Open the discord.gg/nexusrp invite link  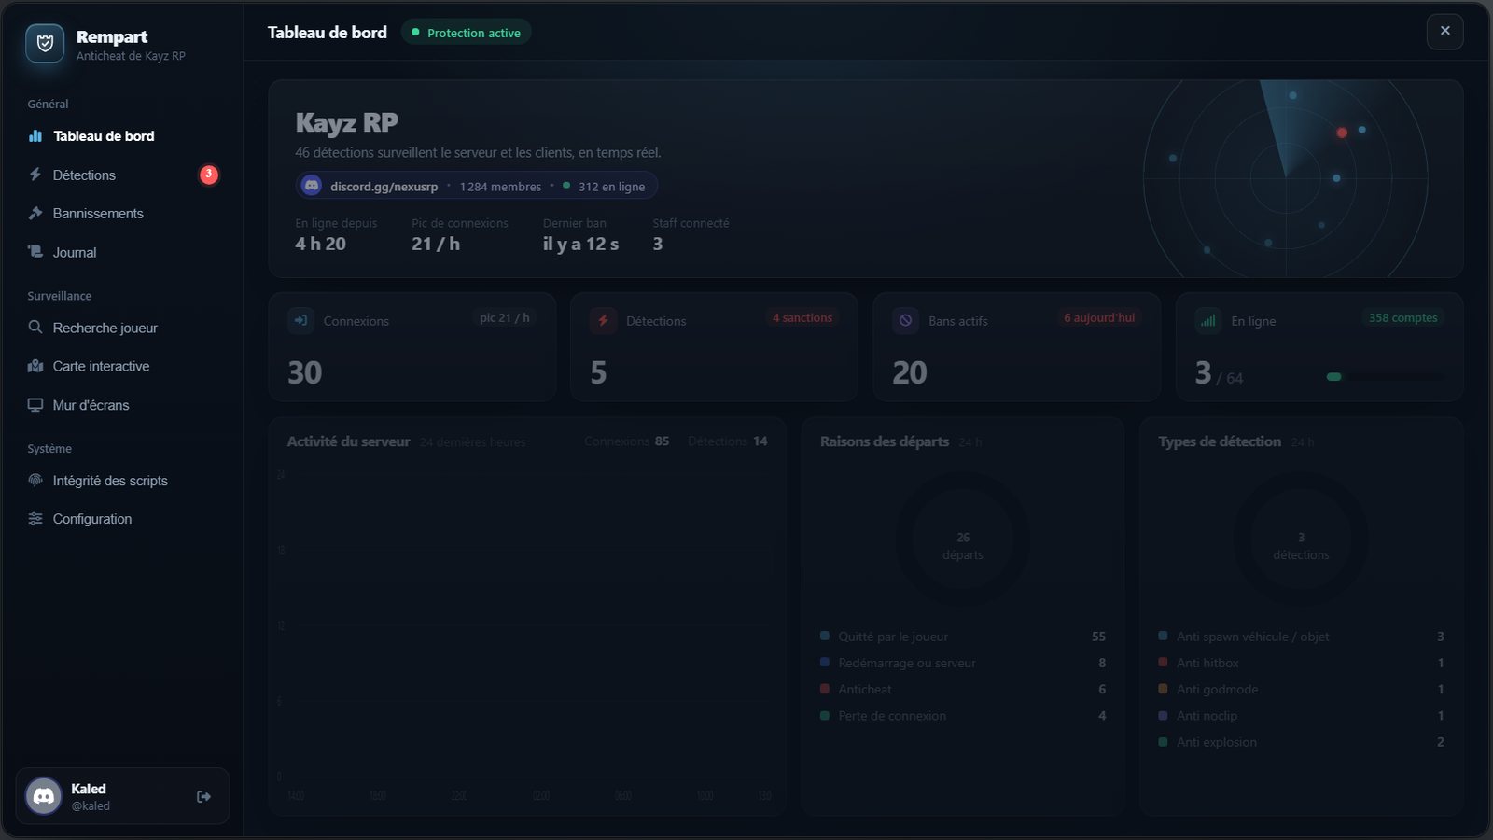point(384,187)
